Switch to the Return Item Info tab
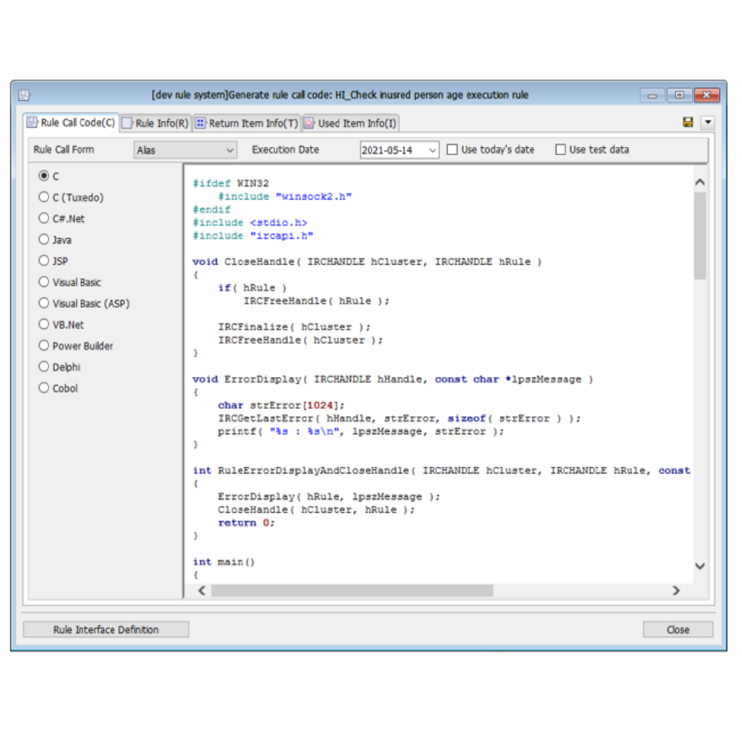This screenshot has height=742, width=742. tap(247, 123)
